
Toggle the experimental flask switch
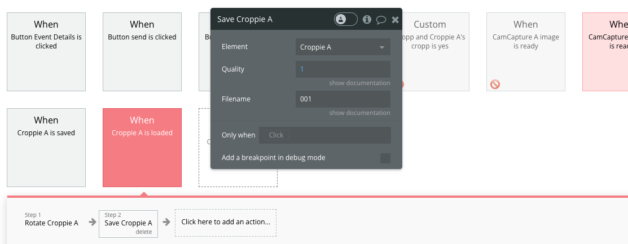click(346, 19)
